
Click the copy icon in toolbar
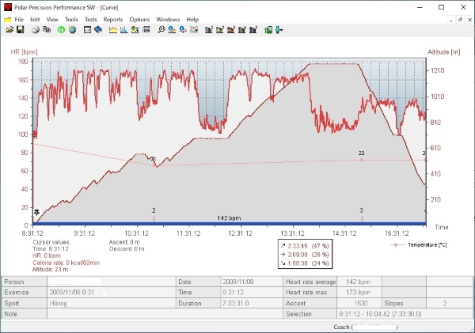coord(47,30)
